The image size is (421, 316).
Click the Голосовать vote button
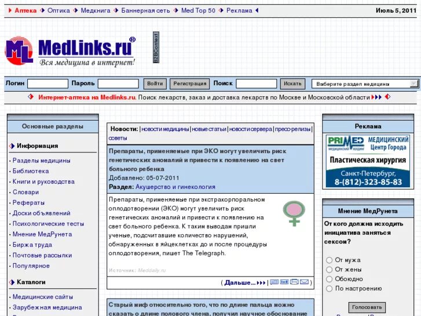click(367, 307)
